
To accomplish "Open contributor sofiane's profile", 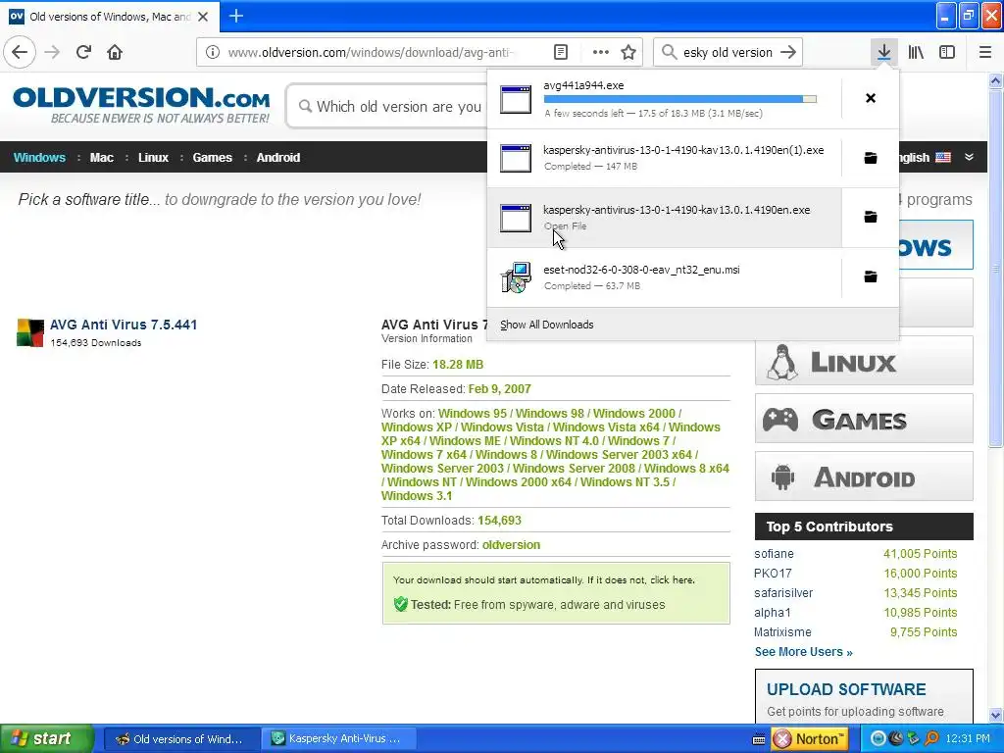I will [x=774, y=554].
